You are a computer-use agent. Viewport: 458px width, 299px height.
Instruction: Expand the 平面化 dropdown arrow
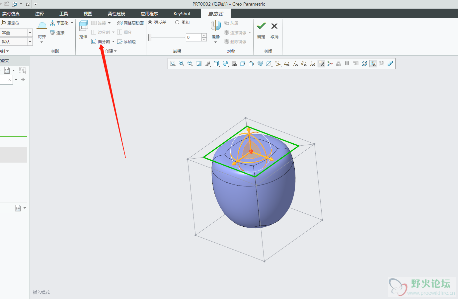(x=72, y=23)
